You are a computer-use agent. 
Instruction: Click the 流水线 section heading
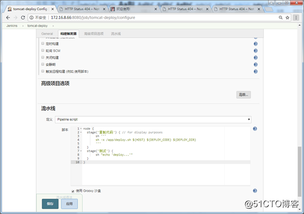[48, 108]
